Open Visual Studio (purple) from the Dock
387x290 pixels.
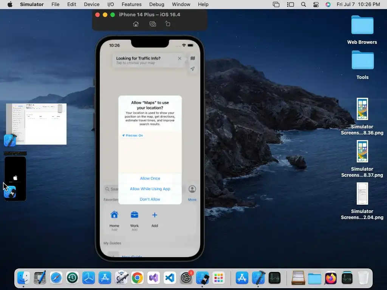coord(153,278)
